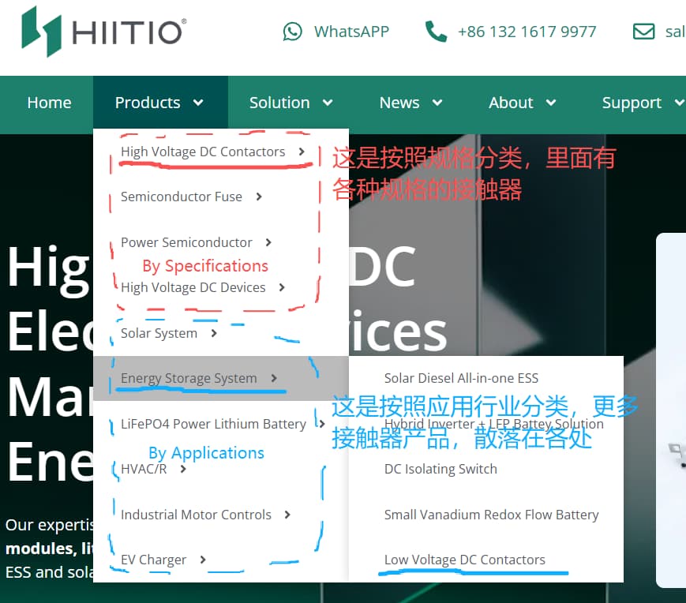686x603 pixels.
Task: Expand the News dropdown chevron
Action: [437, 103]
